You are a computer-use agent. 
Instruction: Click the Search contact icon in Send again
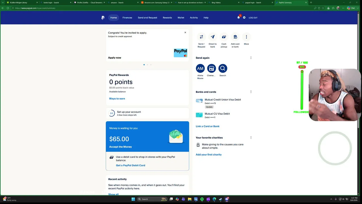[223, 68]
